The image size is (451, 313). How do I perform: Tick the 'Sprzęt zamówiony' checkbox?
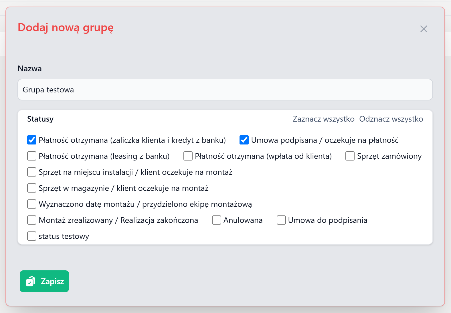(350, 156)
